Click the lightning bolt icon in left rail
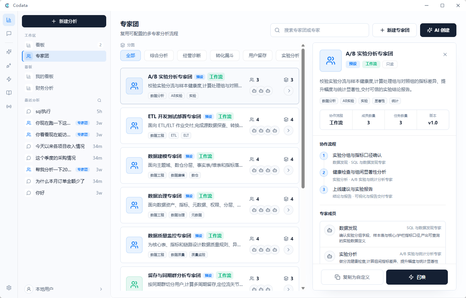This screenshot has height=298, width=466. point(9,79)
